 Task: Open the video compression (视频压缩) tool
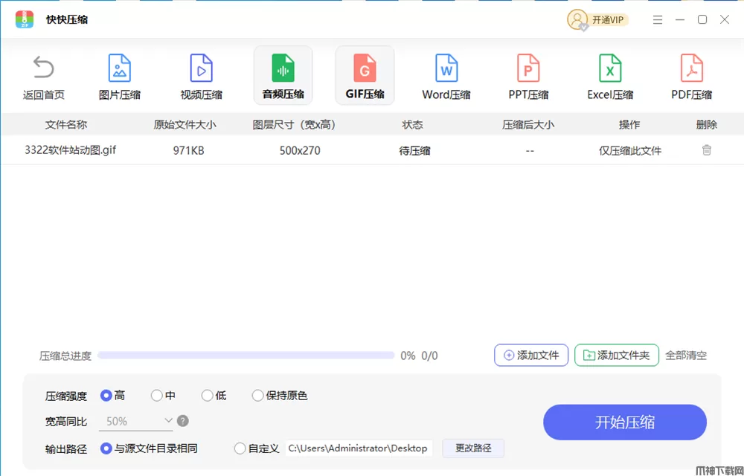(x=201, y=68)
